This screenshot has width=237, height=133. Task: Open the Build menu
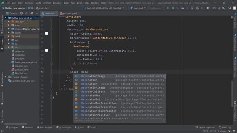(x=66, y=3)
